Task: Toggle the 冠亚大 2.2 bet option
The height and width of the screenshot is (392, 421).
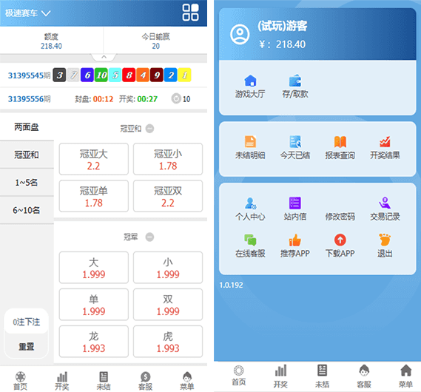Action: pyautogui.click(x=94, y=159)
